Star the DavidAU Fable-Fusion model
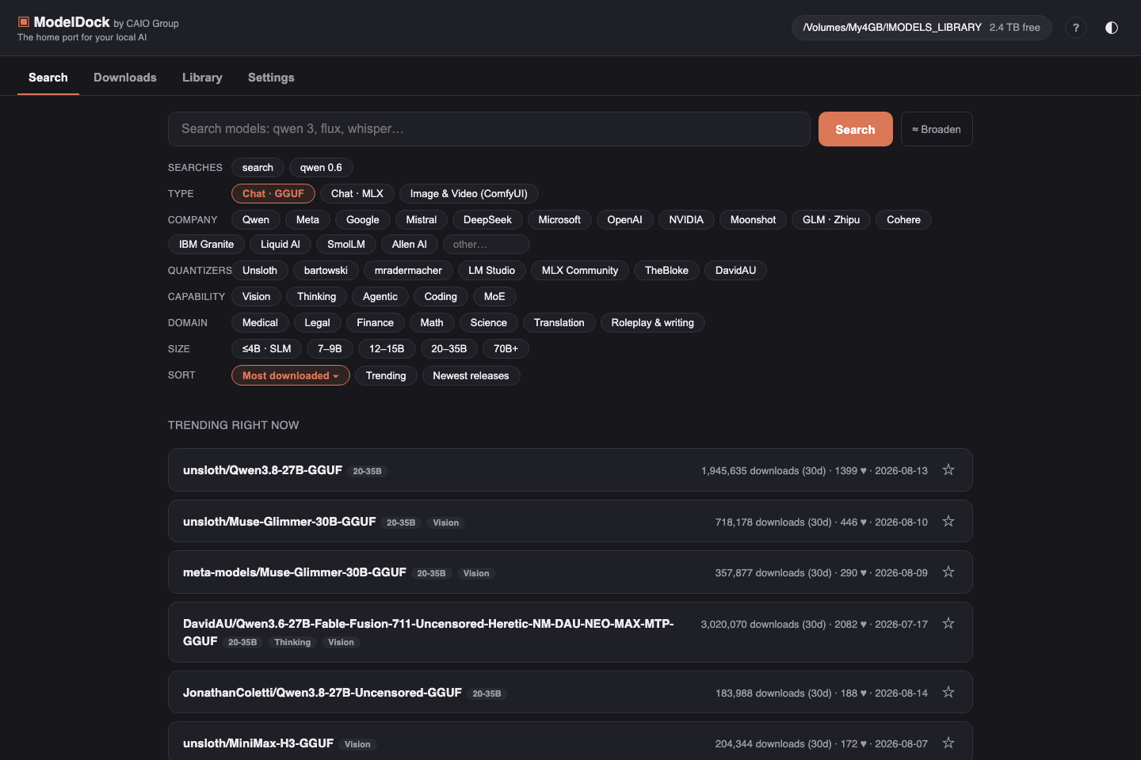 point(948,624)
